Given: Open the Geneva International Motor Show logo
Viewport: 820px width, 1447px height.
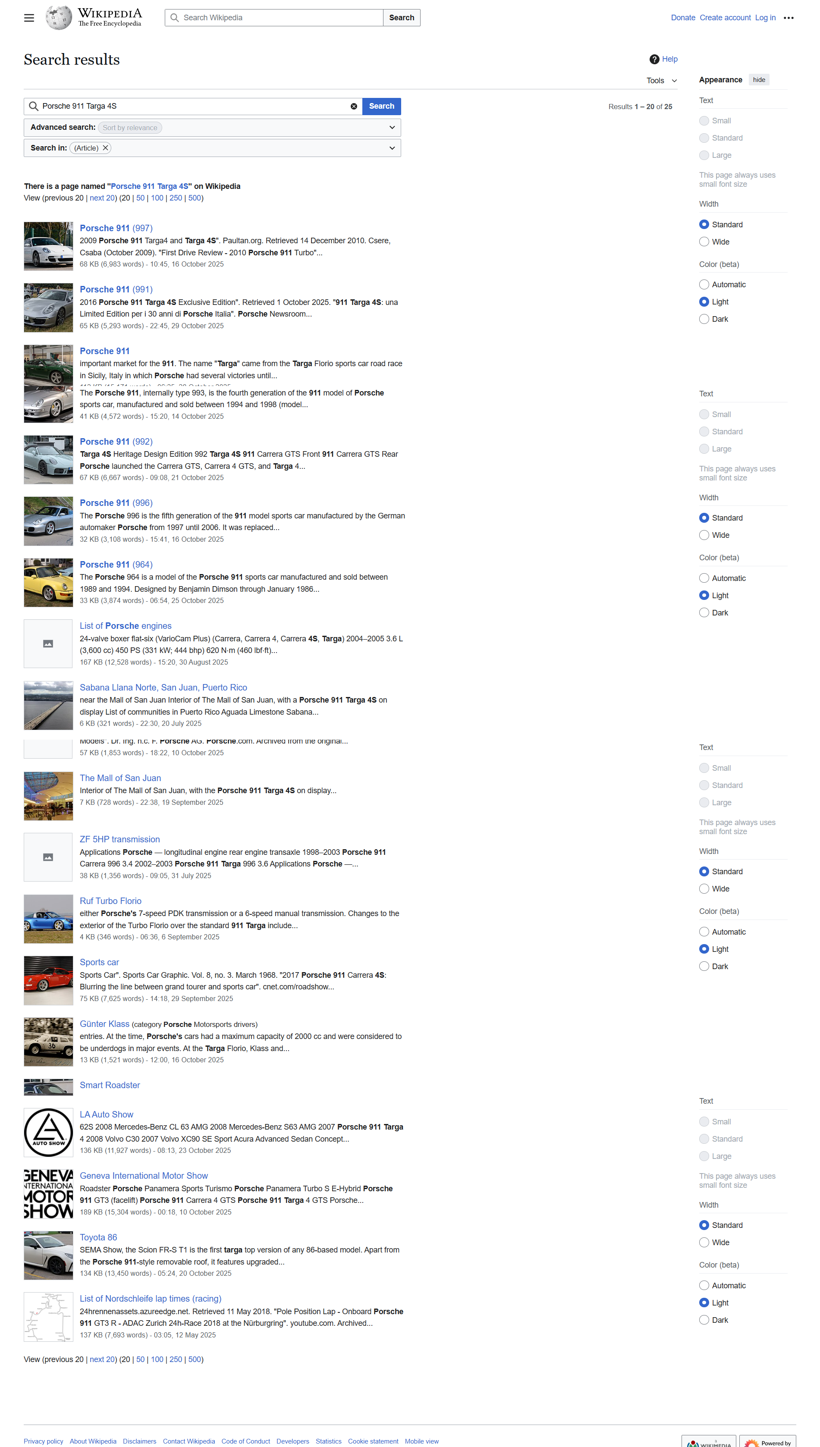Looking at the screenshot, I should coord(48,1194).
